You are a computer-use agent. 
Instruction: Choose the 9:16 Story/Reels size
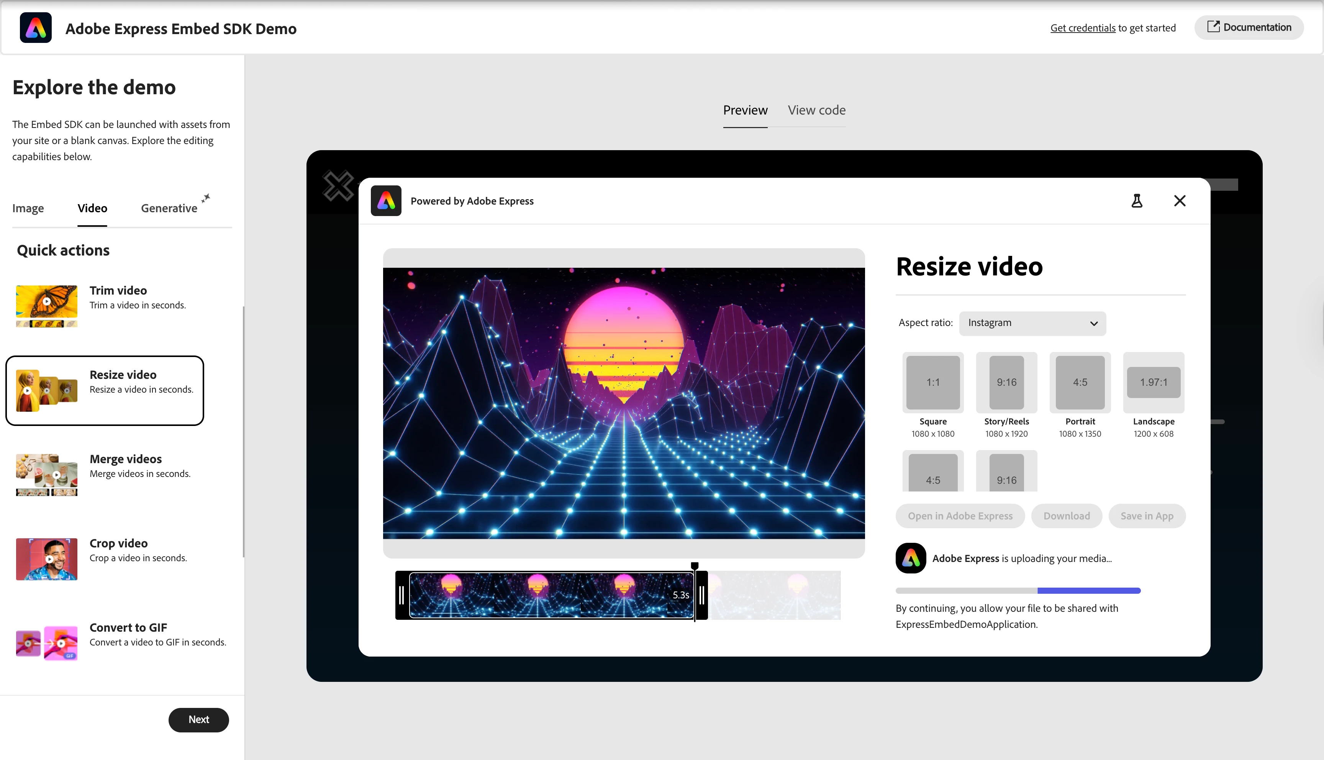1006,383
